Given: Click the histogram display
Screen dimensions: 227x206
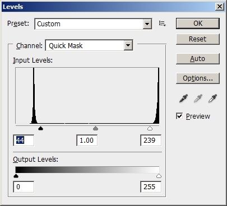Looking at the screenshot, I should pyautogui.click(x=87, y=96).
